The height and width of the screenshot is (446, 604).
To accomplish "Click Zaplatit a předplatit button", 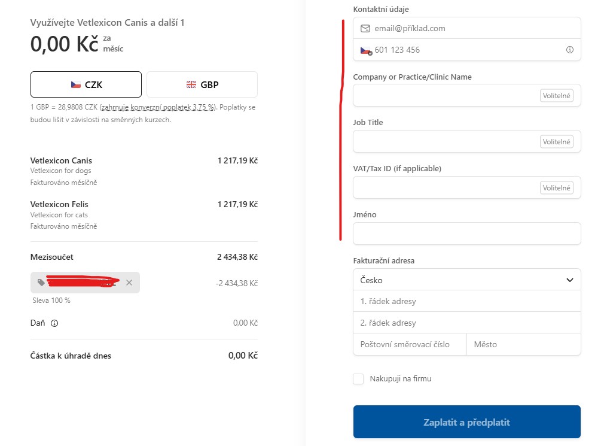I will 466,421.
